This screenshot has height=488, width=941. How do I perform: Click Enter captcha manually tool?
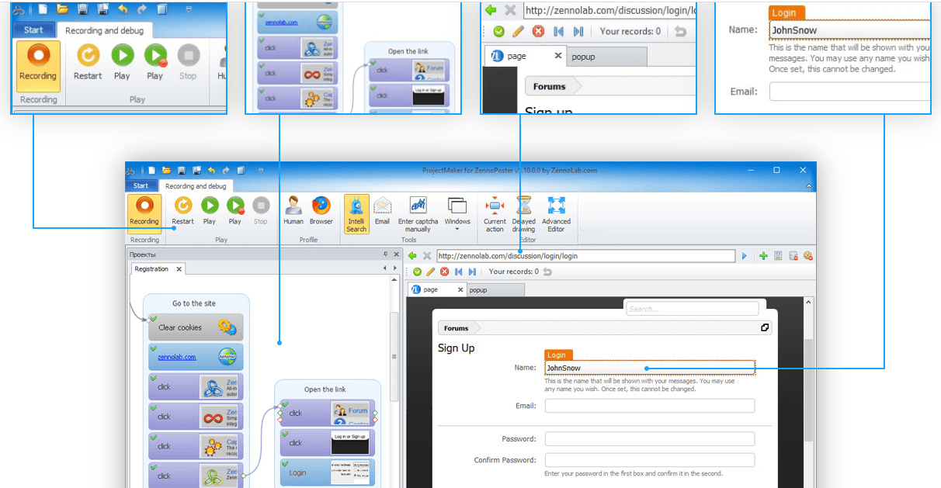418,214
